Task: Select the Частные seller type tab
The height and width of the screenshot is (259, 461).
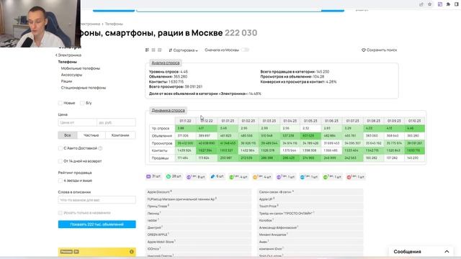Action: (91, 135)
